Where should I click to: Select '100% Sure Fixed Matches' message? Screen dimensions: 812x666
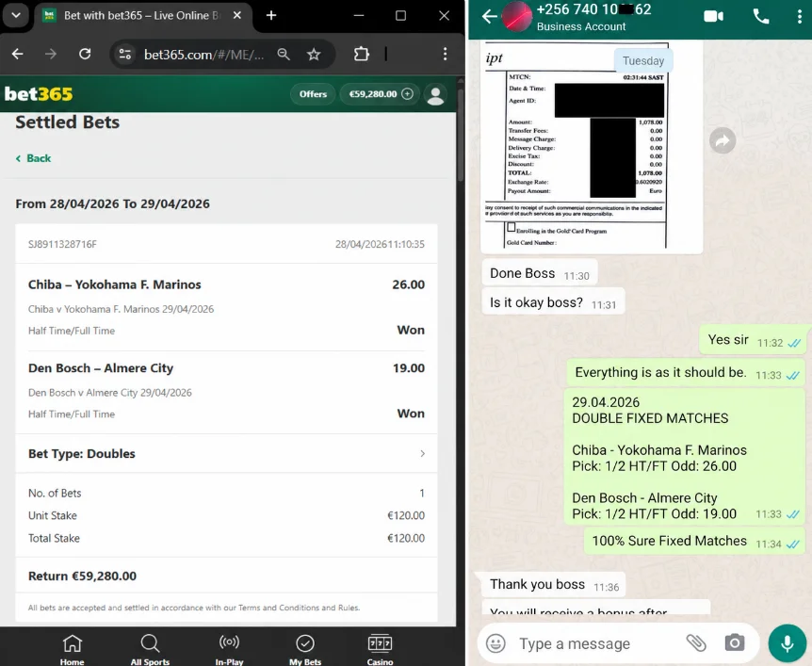pyautogui.click(x=694, y=542)
